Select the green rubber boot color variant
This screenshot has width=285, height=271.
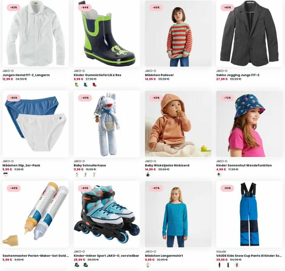click(x=77, y=85)
